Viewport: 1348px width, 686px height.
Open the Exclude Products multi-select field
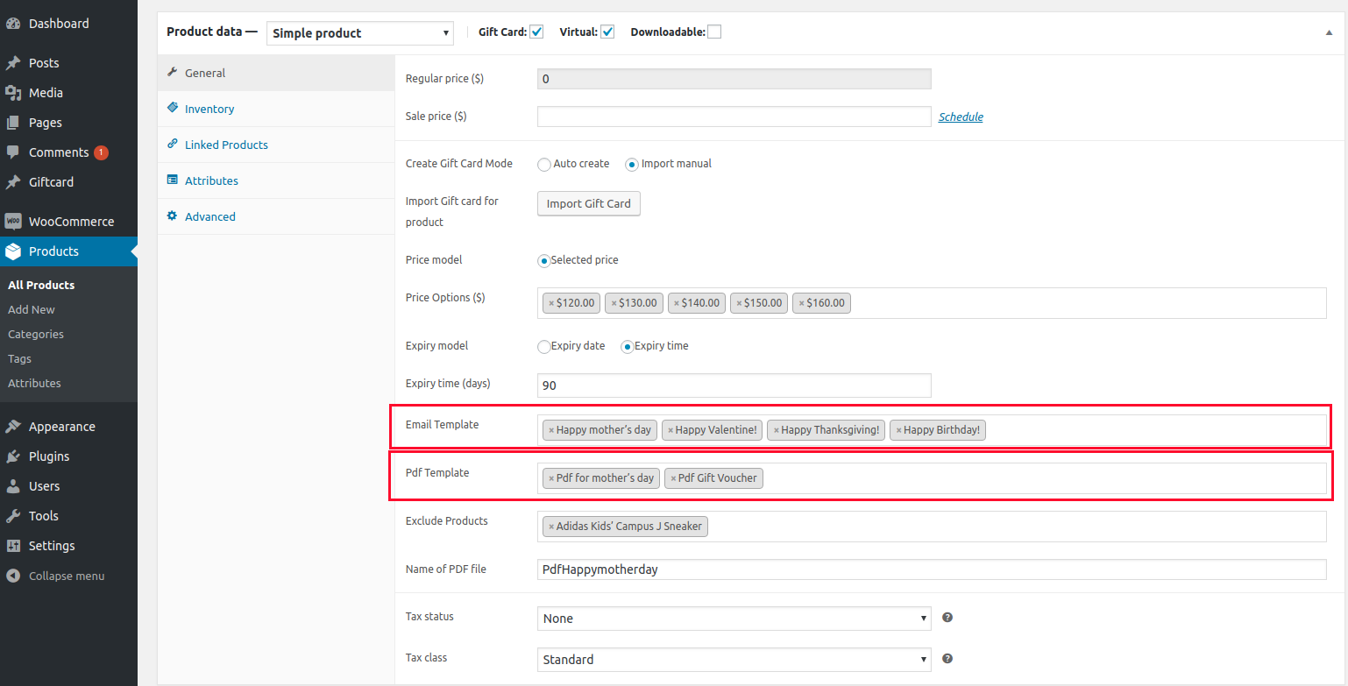pyautogui.click(x=932, y=527)
